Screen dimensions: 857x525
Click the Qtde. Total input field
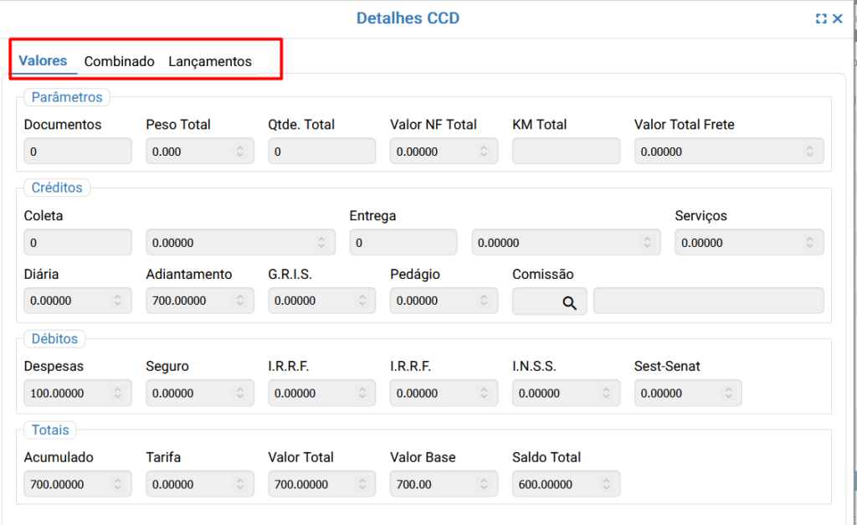(321, 152)
